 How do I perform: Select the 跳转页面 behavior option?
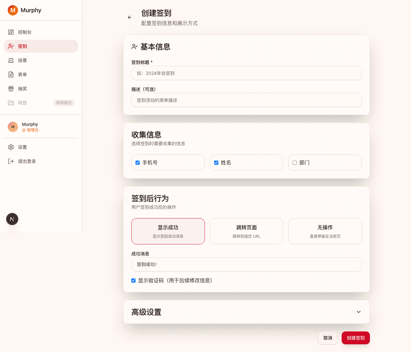click(x=246, y=231)
